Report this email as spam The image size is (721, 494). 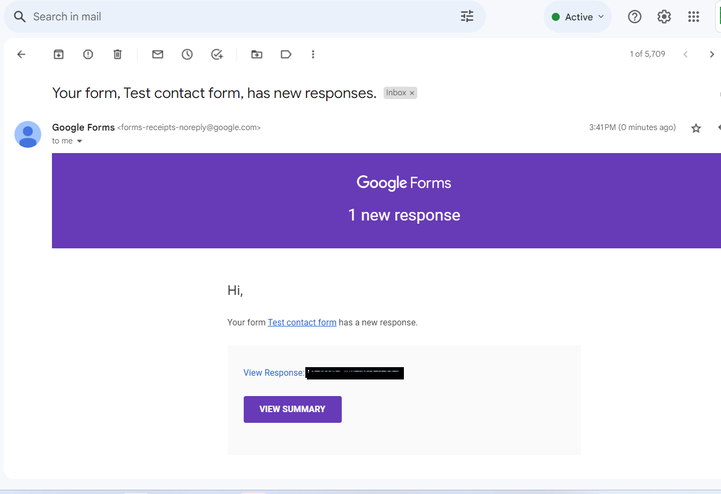pos(88,54)
